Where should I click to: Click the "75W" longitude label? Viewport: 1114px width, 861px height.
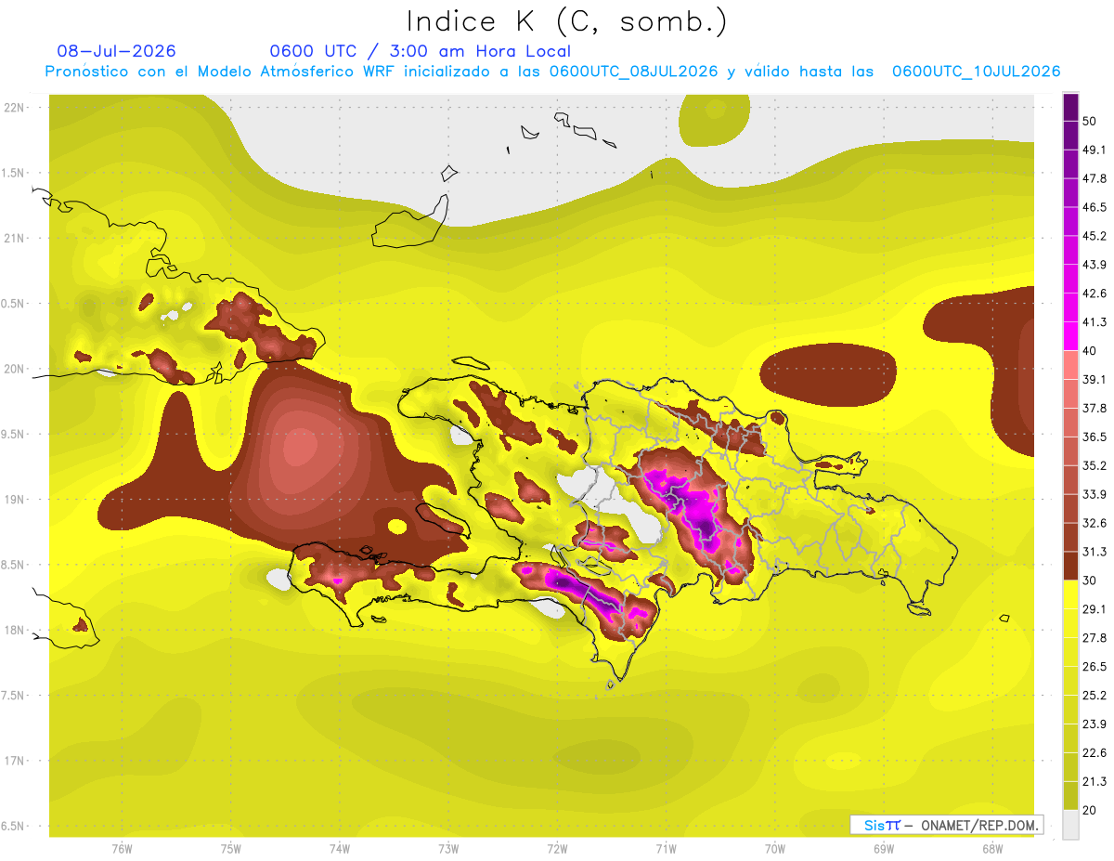[x=231, y=848]
